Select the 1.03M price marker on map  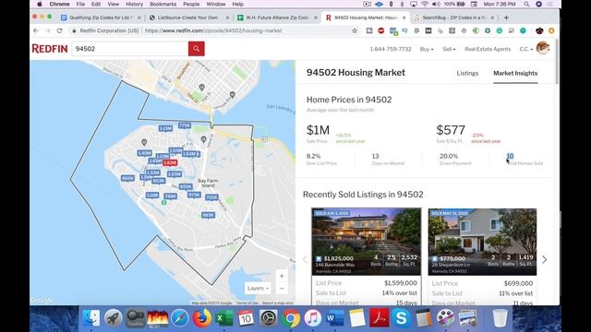point(175,174)
